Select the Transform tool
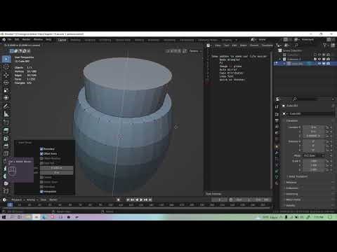This screenshot has width=337, height=252. click(x=6, y=98)
